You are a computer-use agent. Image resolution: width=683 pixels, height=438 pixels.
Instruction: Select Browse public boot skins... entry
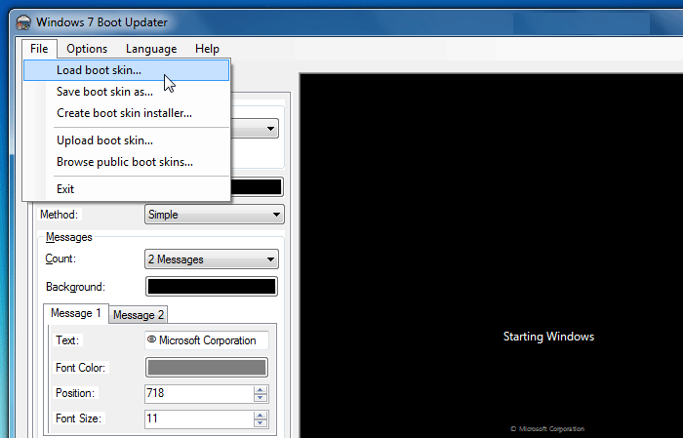point(126,162)
